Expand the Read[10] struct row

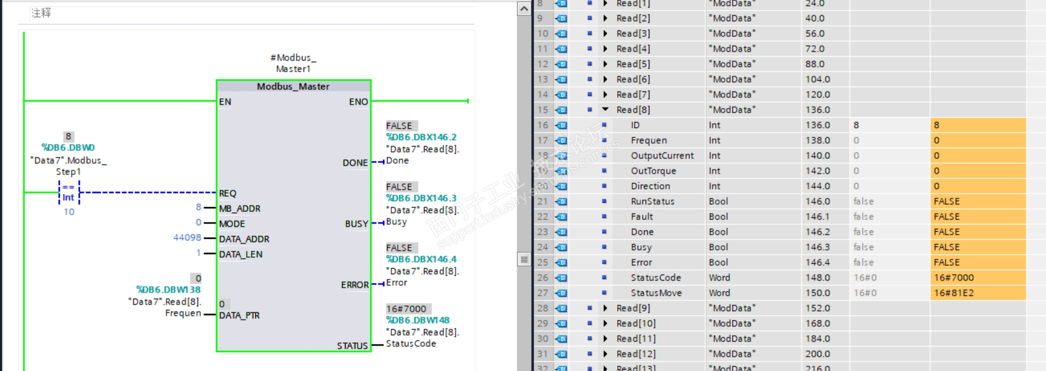(x=605, y=323)
